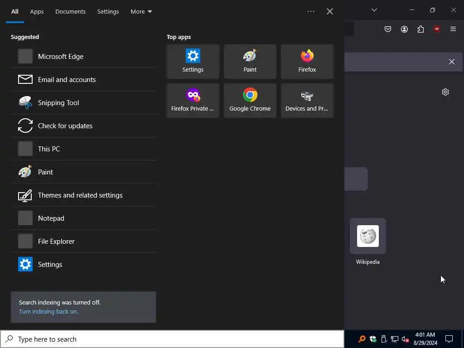The image size is (464, 348).
Task: Launch Paint from Top apps tiles
Action: [x=250, y=62]
